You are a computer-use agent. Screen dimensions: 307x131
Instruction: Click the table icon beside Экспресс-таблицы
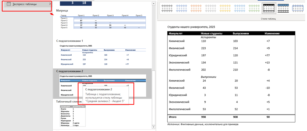coord(9,4)
